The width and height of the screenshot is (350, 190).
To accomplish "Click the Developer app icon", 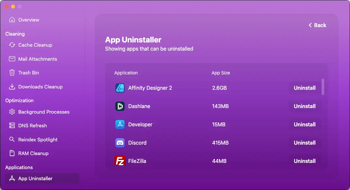I will click(x=120, y=124).
